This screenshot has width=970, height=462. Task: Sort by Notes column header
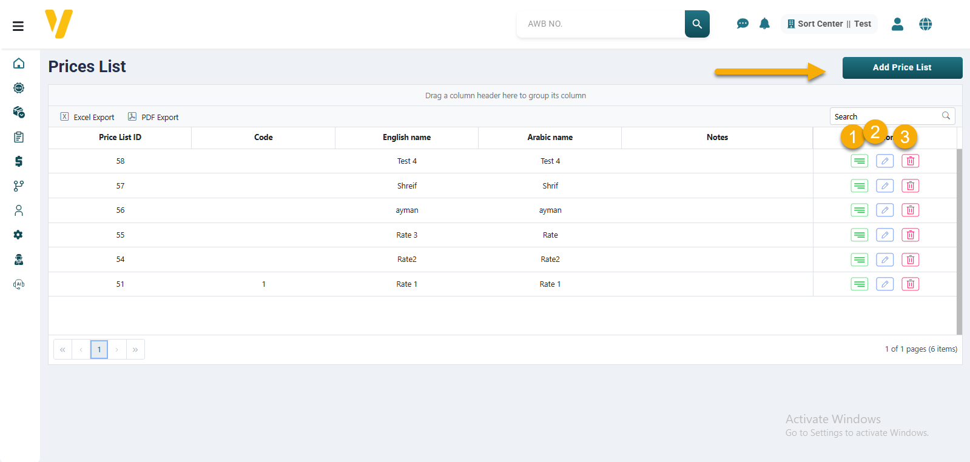[717, 138]
